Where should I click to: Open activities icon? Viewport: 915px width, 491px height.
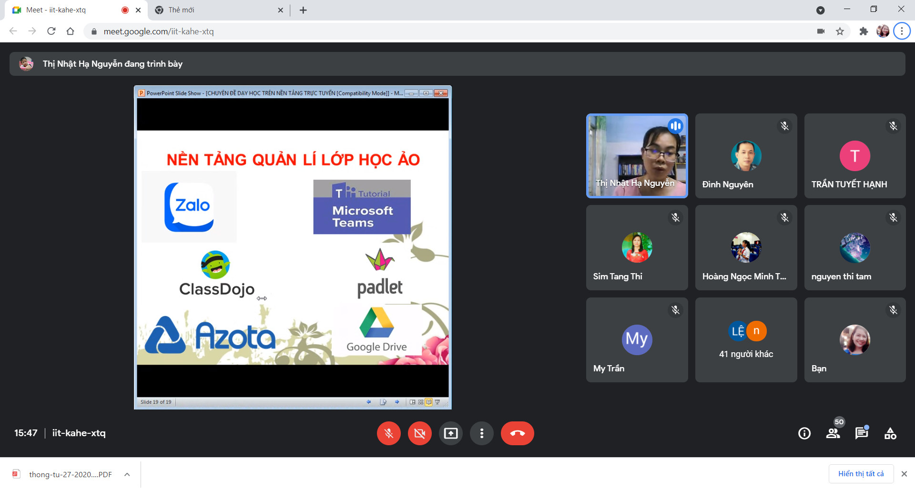(890, 433)
